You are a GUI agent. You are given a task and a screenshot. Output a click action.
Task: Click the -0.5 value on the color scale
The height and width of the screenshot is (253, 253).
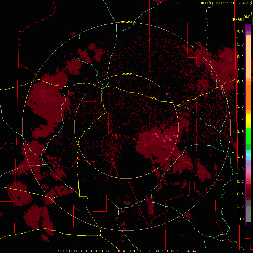coord(239,194)
